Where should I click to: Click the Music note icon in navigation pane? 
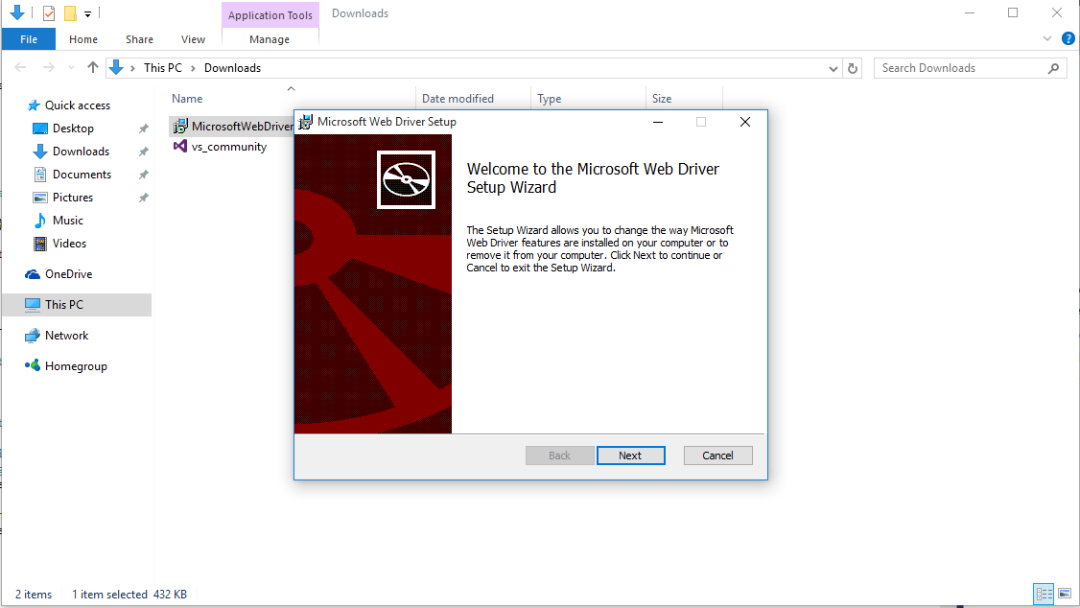pyautogui.click(x=40, y=221)
